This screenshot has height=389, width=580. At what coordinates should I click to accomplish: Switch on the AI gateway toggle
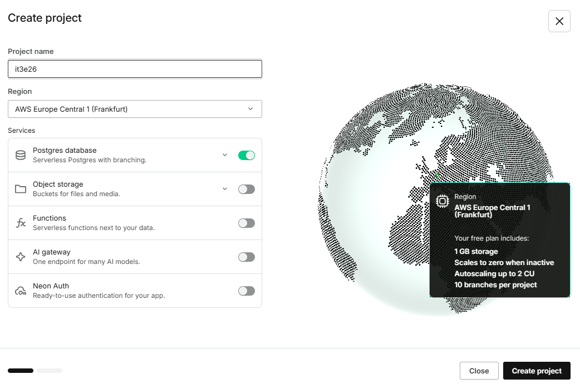pos(247,257)
